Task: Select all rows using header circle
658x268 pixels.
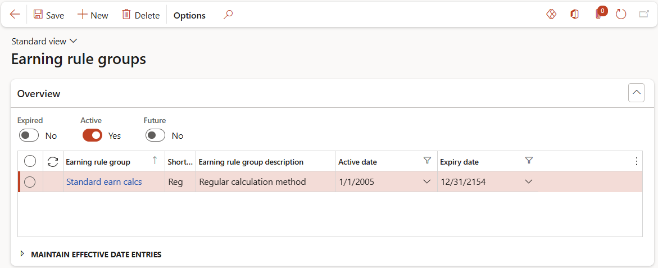Action: 30,161
